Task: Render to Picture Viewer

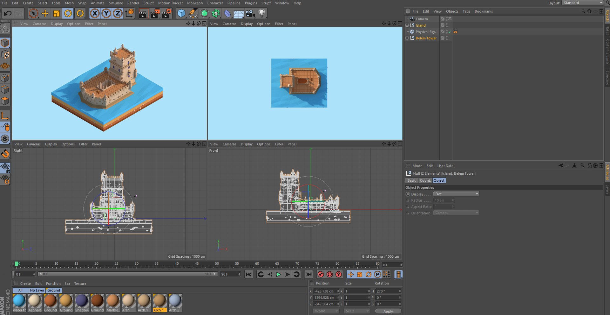Action: click(x=155, y=13)
